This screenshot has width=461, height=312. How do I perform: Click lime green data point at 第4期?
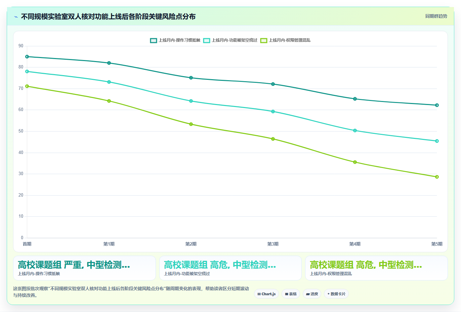click(x=355, y=162)
